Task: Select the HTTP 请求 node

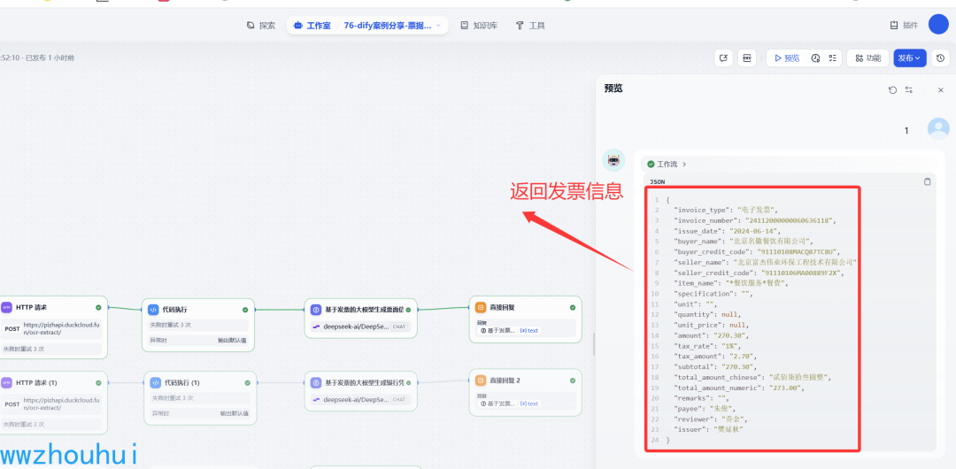Action: [x=53, y=327]
